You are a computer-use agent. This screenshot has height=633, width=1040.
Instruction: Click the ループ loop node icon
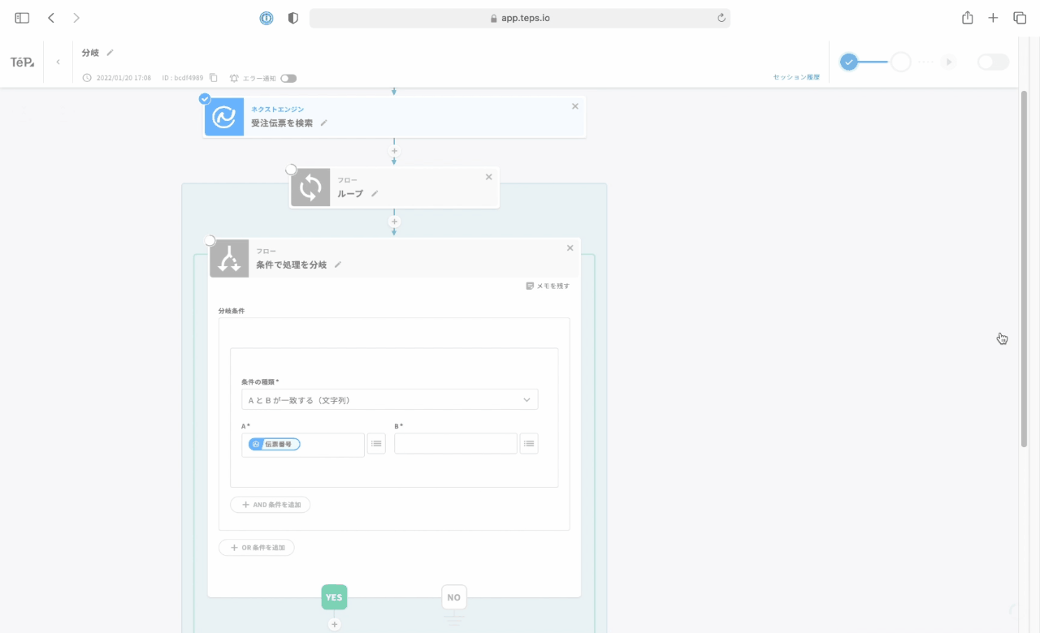point(310,187)
